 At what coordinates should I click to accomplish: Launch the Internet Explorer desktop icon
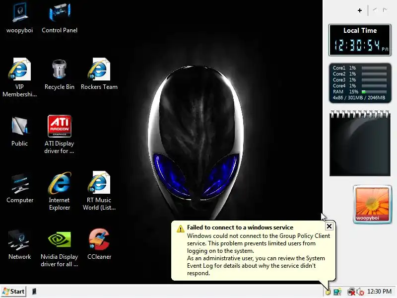(x=60, y=191)
